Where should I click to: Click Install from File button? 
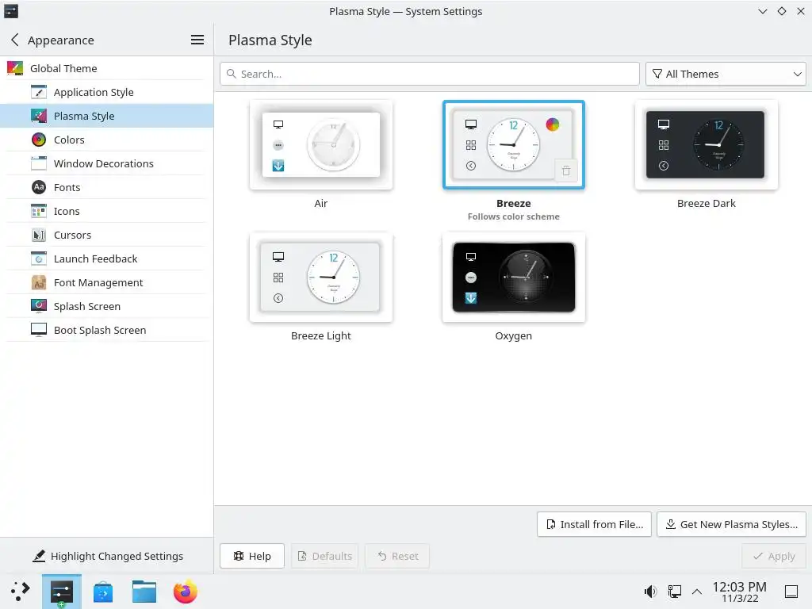tap(594, 525)
